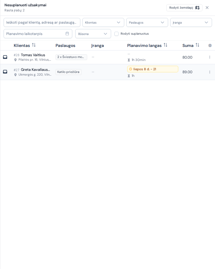Sort by Suma column arrows
Image resolution: width=215 pixels, height=269 pixels.
pyautogui.click(x=197, y=45)
